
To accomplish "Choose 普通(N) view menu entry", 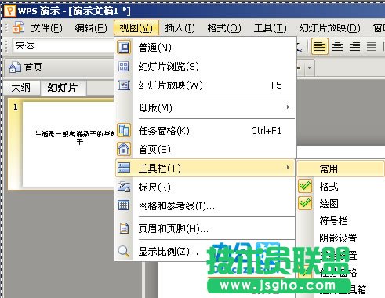I will [x=205, y=48].
